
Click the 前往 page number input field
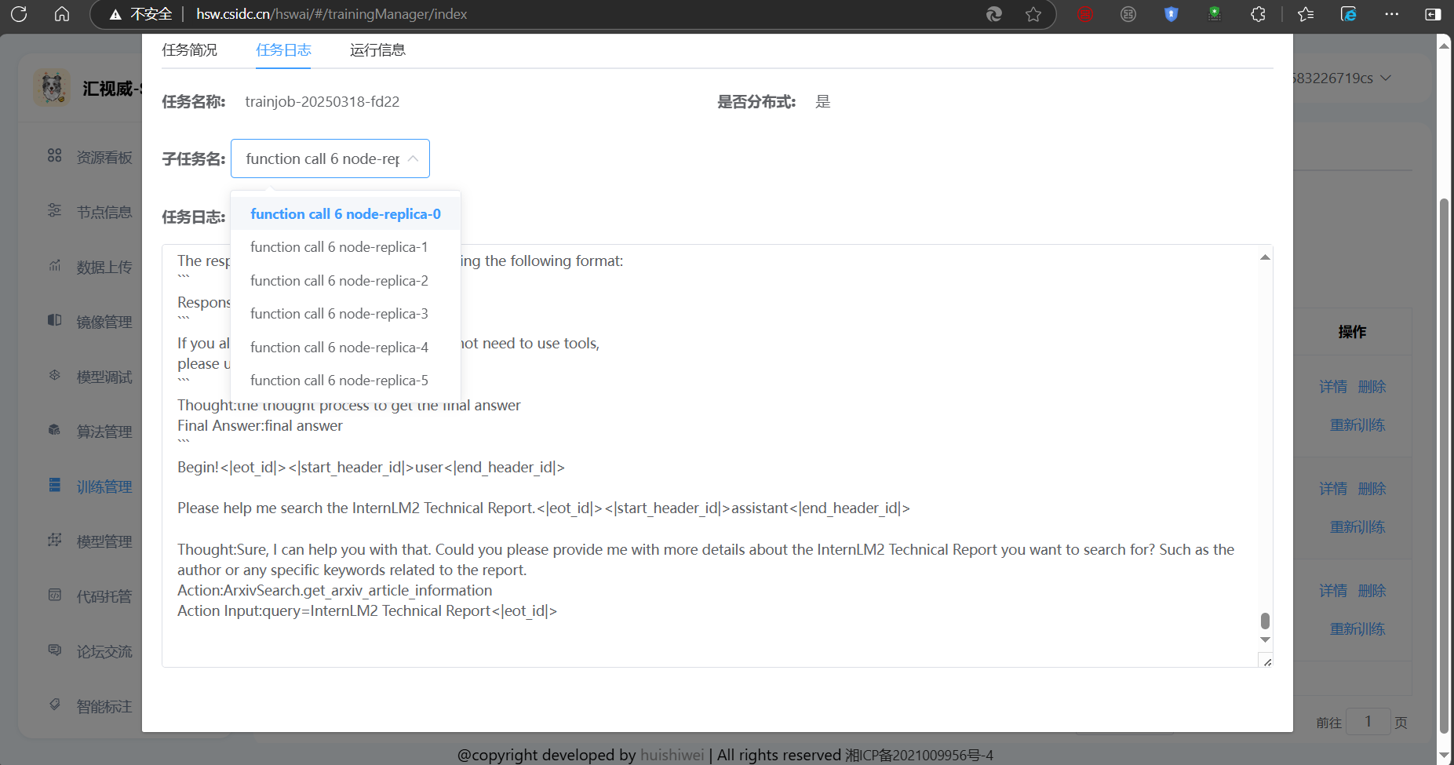(1368, 721)
